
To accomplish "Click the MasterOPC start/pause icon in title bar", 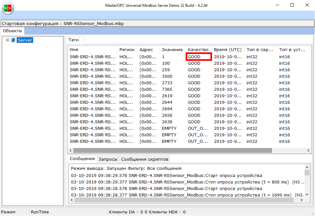I will (x=7, y=7).
